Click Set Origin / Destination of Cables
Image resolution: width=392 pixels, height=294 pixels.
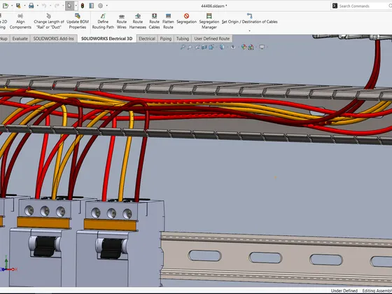coord(249,19)
